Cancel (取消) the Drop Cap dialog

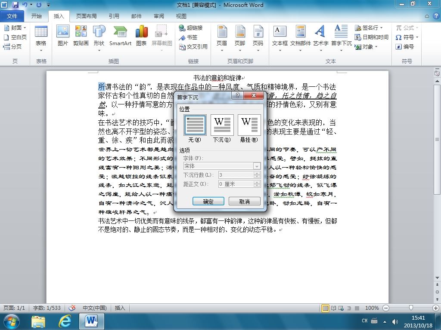(x=245, y=201)
